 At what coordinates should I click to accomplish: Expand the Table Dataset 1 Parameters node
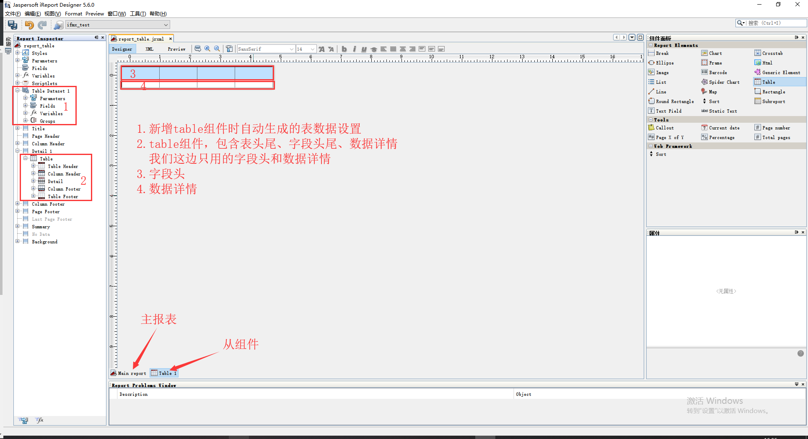(x=25, y=98)
